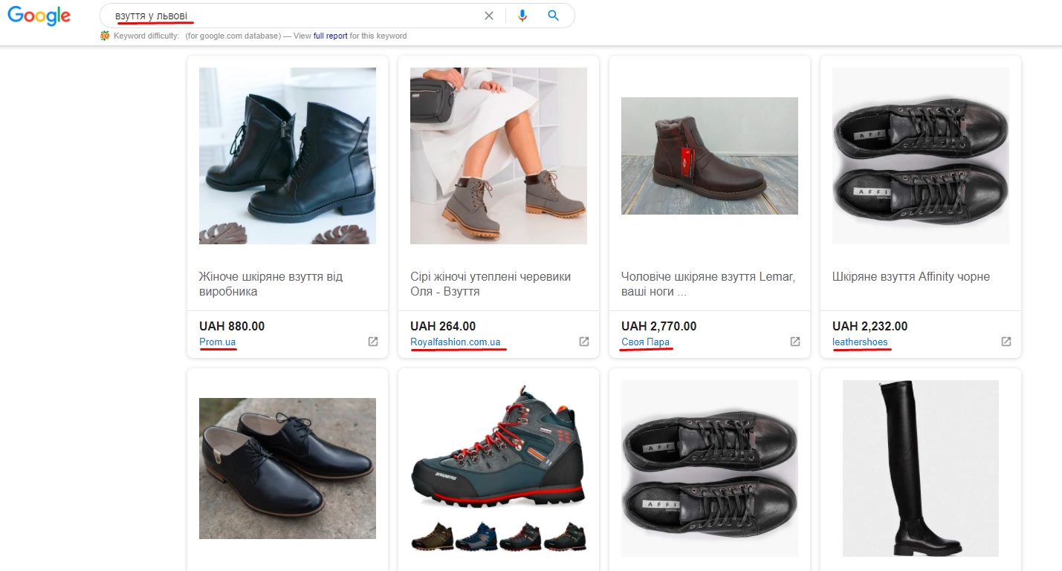The height and width of the screenshot is (571, 1062).
Task: Open leathershoes listing external link icon
Action: point(1006,342)
